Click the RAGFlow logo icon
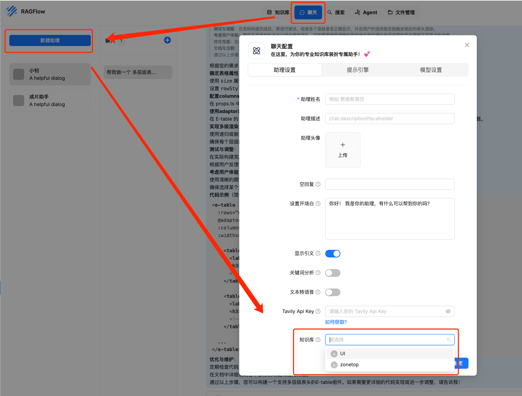Image resolution: width=522 pixels, height=396 pixels. [11, 11]
